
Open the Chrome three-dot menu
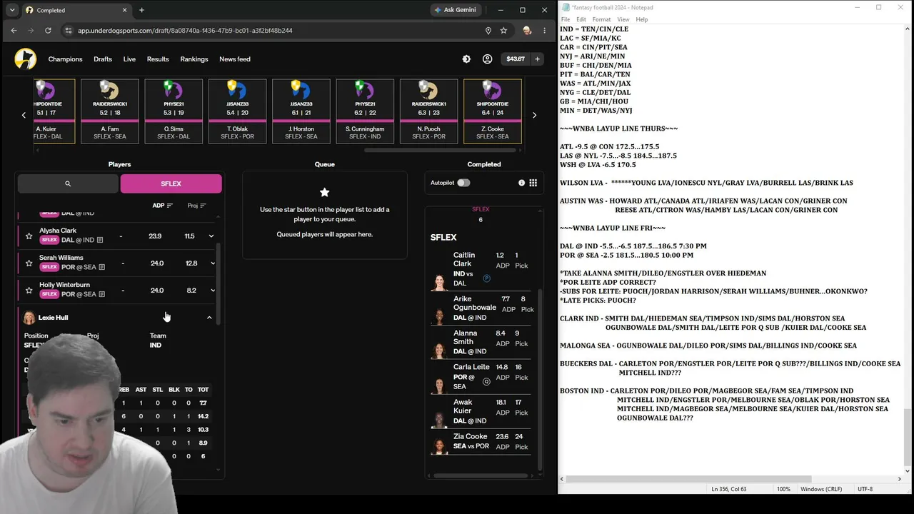coord(544,31)
